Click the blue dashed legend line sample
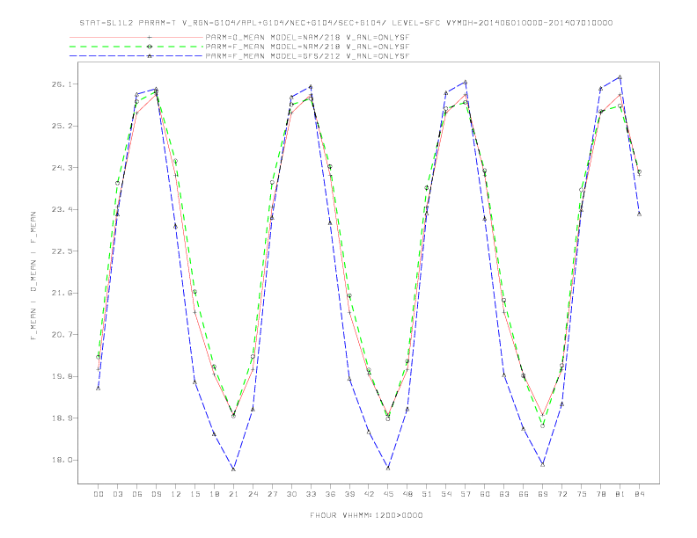697x538 pixels. [x=136, y=56]
